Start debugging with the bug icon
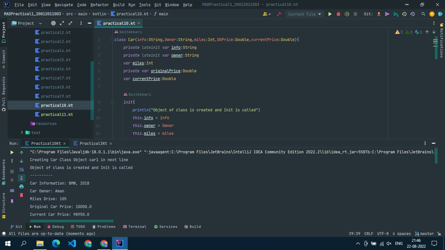This screenshot has width=445, height=250. click(338, 14)
